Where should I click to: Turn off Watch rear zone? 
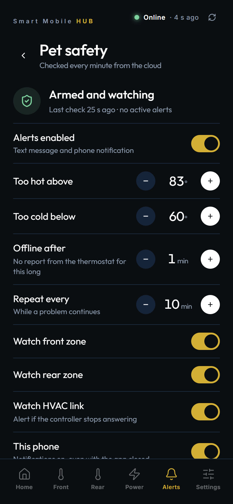[x=206, y=375]
